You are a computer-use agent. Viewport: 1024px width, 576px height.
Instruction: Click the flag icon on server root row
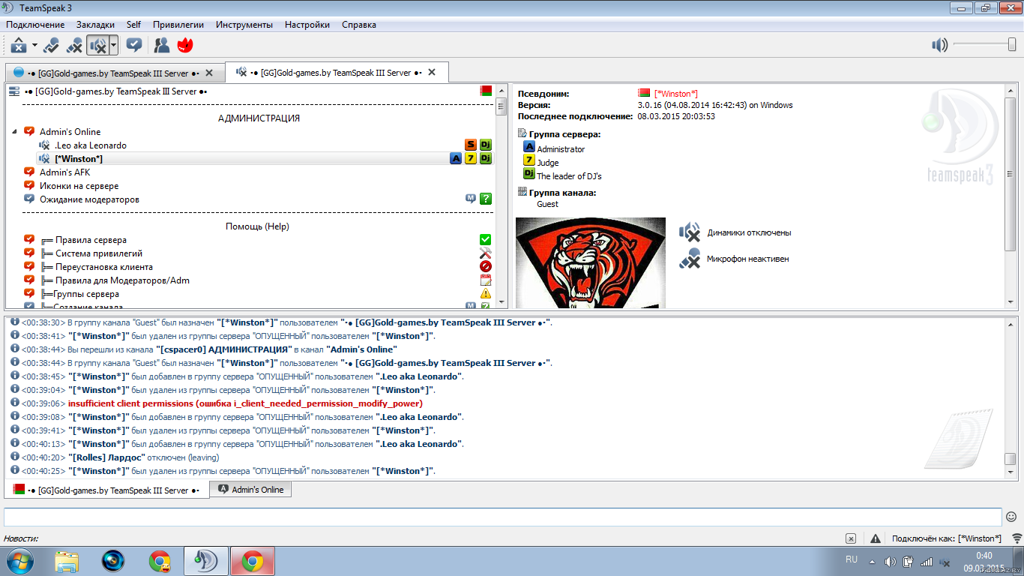click(486, 91)
